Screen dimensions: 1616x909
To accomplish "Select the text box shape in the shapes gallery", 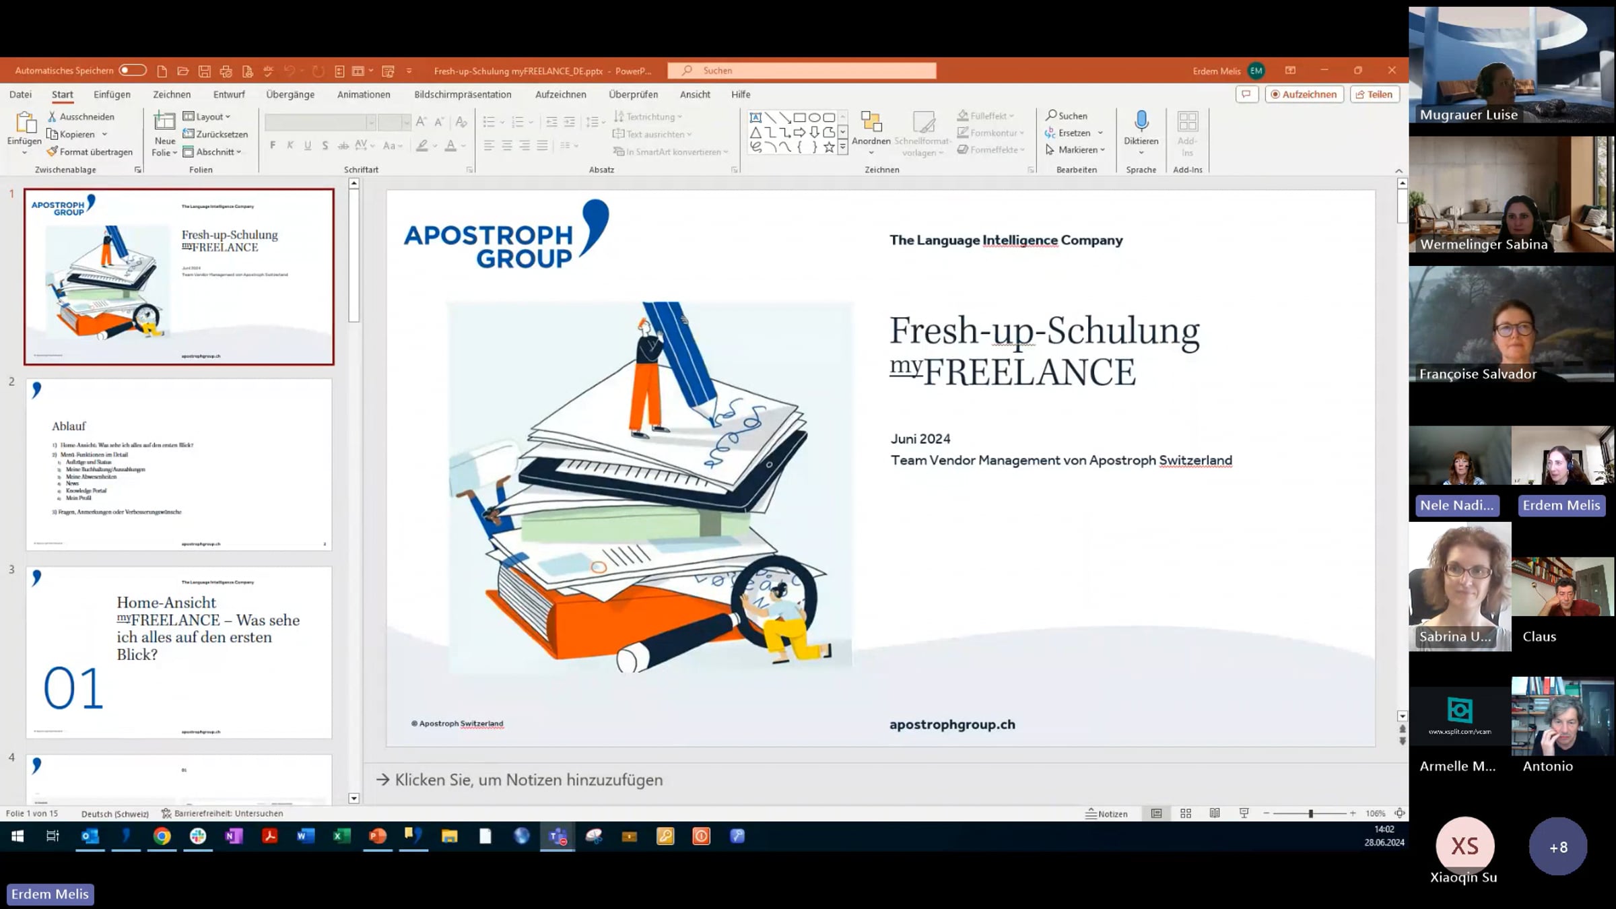I will tap(755, 117).
